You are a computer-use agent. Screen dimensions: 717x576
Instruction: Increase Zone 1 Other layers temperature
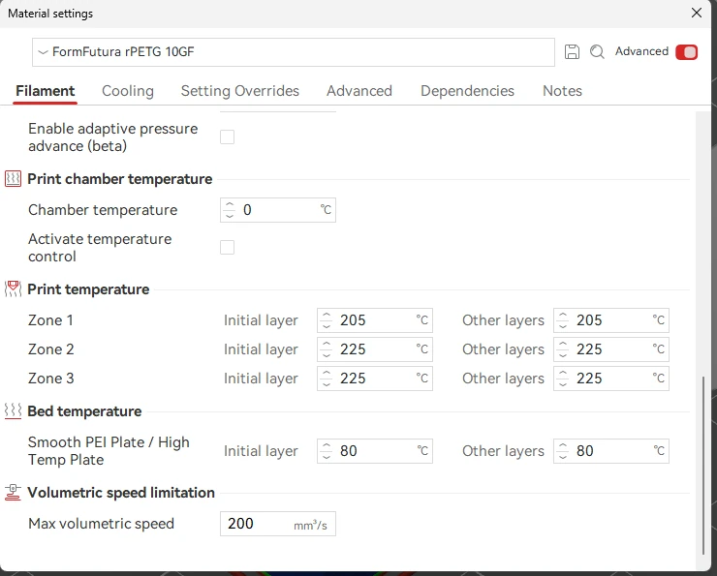563,316
